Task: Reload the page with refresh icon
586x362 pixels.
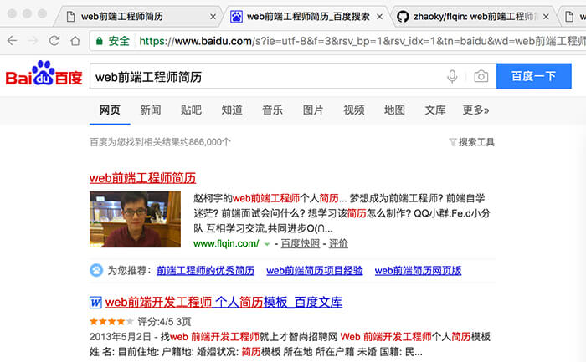Action: coord(54,40)
